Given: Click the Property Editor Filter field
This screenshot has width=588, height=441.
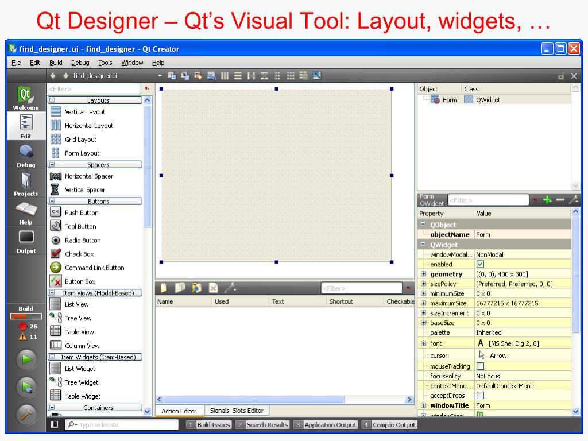Looking at the screenshot, I should click(488, 200).
